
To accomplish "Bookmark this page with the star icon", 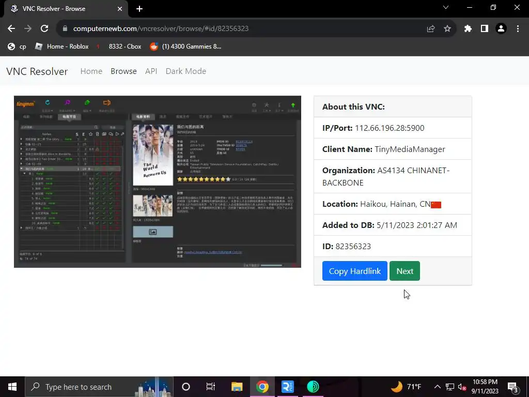I will (x=447, y=29).
